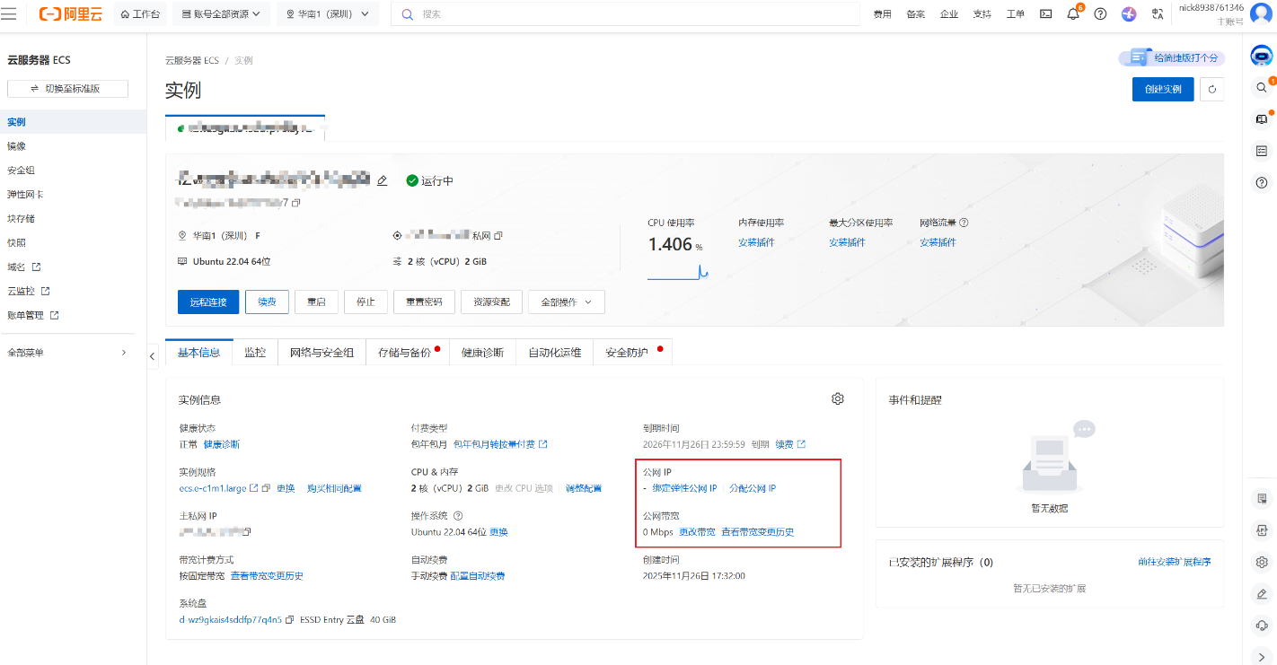1277x665 pixels.
Task: Open 工作台 in top bar
Action: tap(140, 14)
